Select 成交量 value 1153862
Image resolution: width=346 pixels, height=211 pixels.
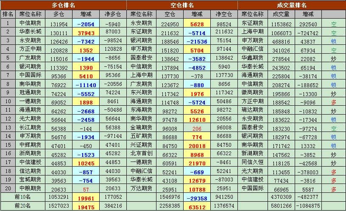[x=282, y=24]
